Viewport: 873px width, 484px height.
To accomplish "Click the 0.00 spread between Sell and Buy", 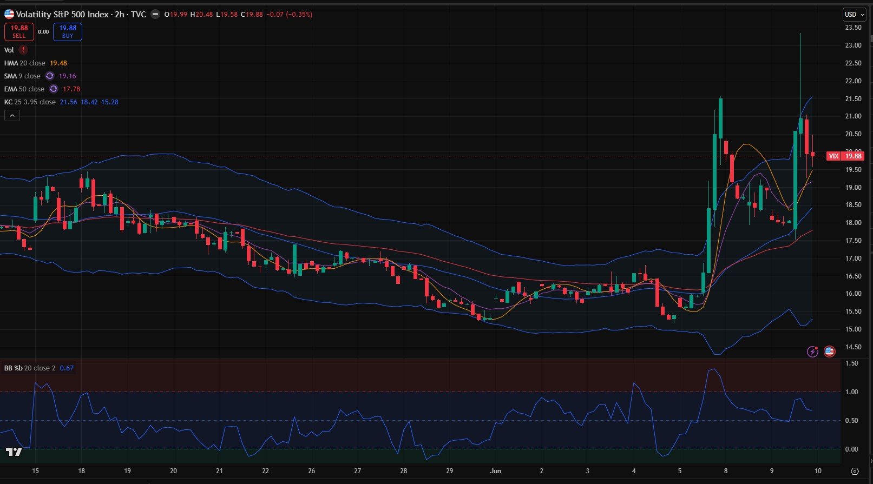I will coord(43,32).
